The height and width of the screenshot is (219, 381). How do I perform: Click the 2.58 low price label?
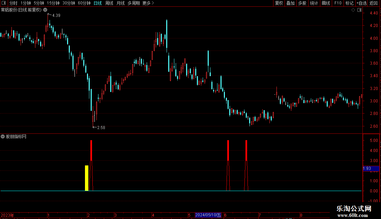pyautogui.click(x=101, y=128)
